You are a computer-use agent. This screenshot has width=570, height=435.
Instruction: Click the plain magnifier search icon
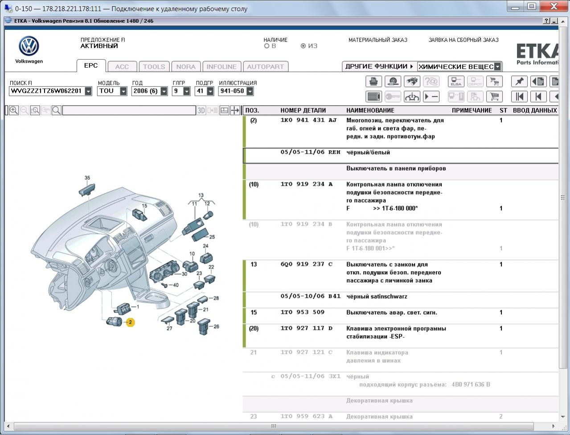pyautogui.click(x=57, y=110)
